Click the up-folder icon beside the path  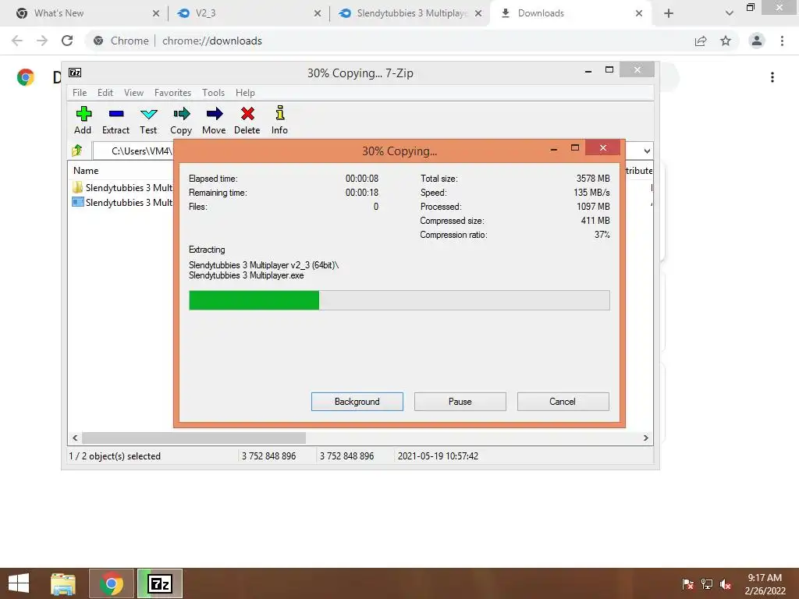77,151
